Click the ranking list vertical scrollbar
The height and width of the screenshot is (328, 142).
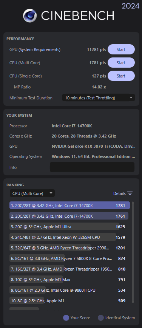point(133,252)
